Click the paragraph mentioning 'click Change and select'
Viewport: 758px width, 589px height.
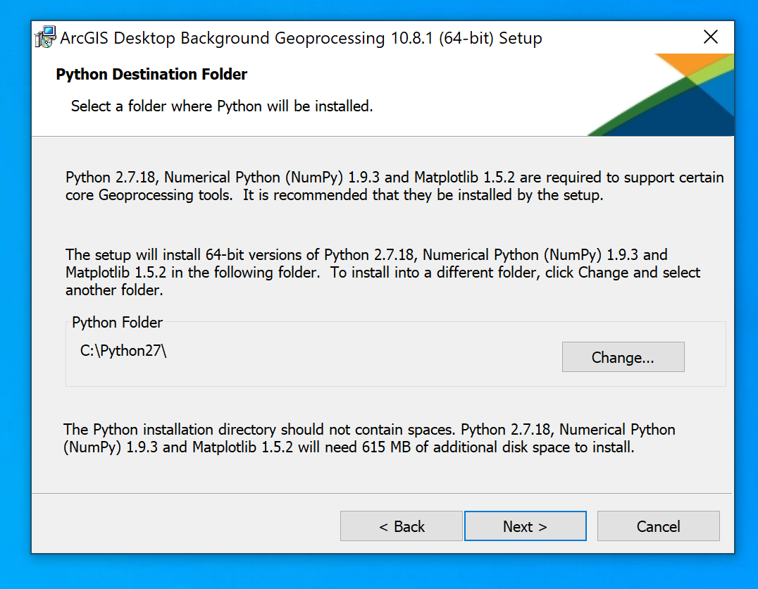(x=383, y=272)
